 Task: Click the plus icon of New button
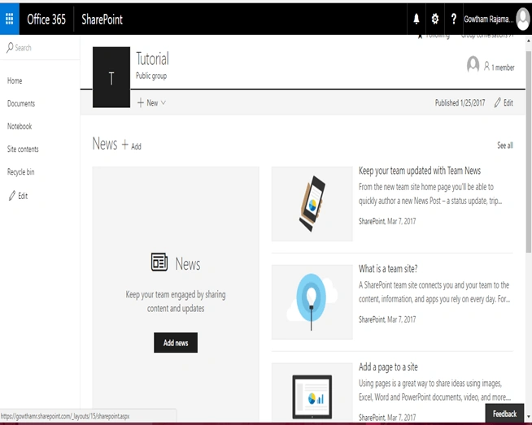[x=141, y=102]
